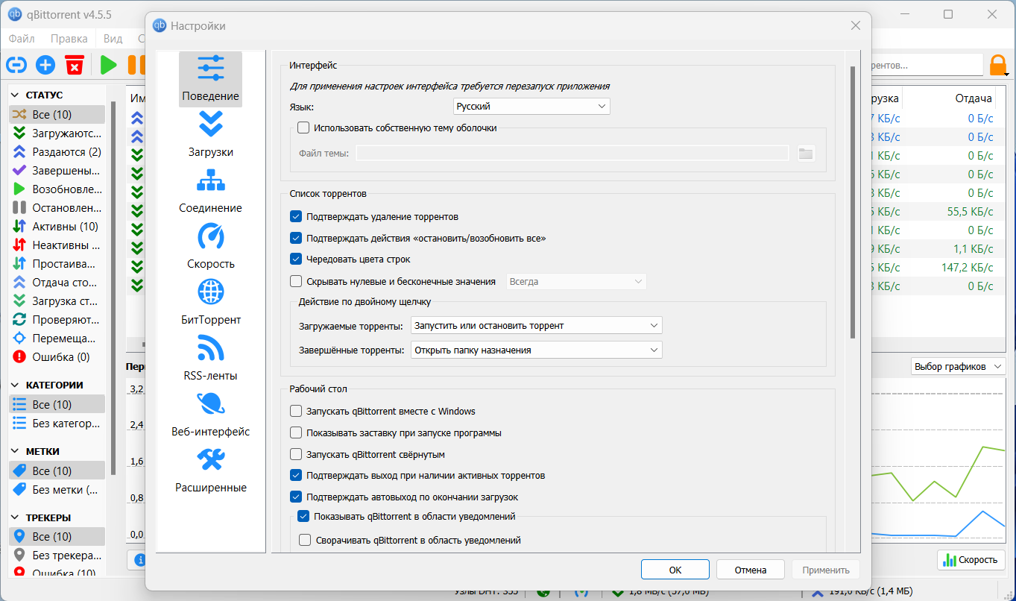Open the Соединение settings section
This screenshot has height=601, width=1016.
(x=210, y=191)
